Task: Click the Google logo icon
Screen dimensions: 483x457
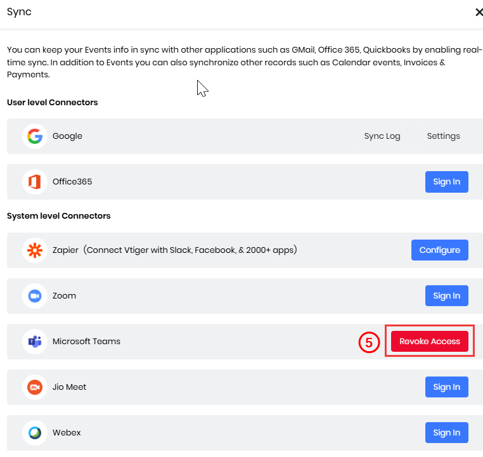Action: 35,136
